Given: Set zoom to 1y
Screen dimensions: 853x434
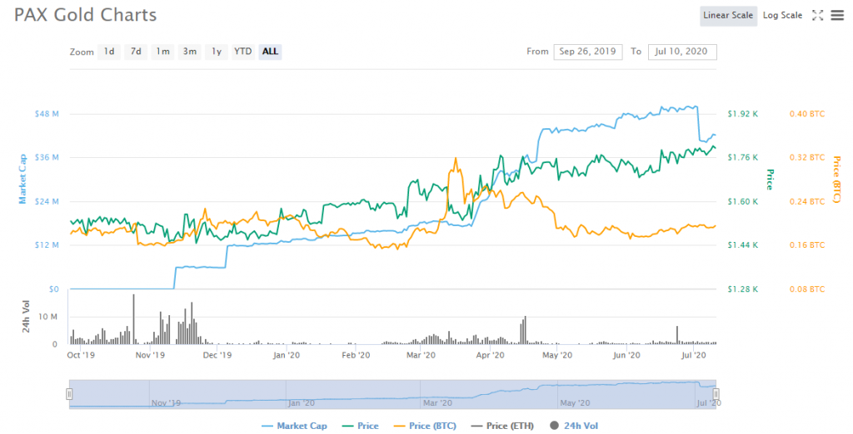Looking at the screenshot, I should click(217, 52).
